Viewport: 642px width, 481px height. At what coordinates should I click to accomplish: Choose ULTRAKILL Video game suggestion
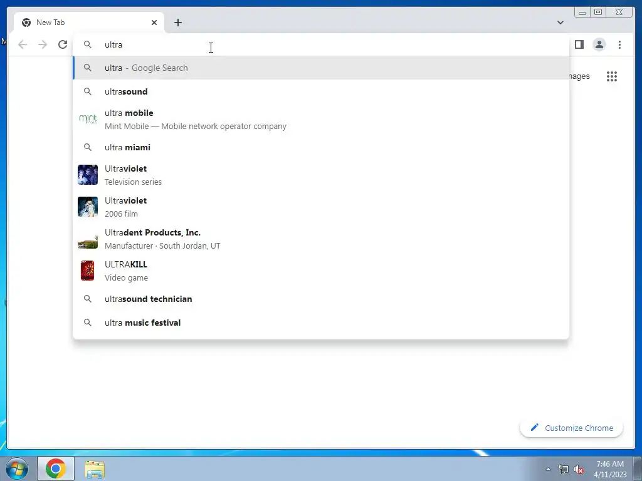click(321, 271)
